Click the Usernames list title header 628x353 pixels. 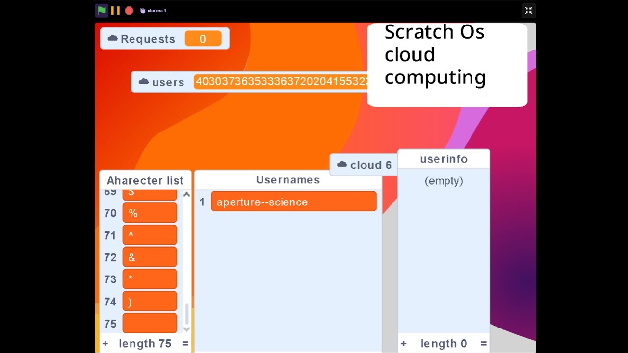pos(288,180)
